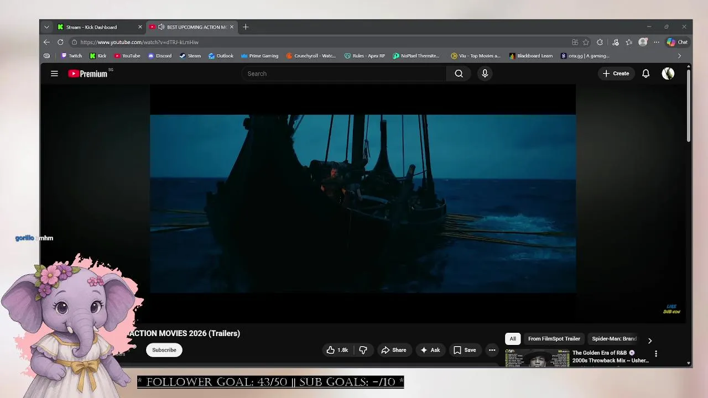The width and height of the screenshot is (708, 398).
Task: Open browser extensions puzzle icon
Action: [600, 42]
